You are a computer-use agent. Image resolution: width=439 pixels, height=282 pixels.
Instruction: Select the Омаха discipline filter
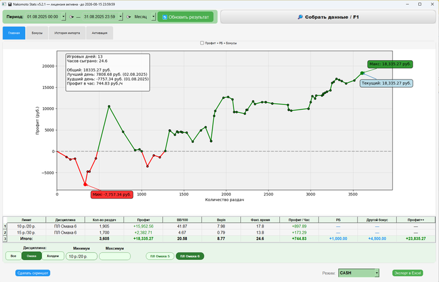[x=31, y=256]
